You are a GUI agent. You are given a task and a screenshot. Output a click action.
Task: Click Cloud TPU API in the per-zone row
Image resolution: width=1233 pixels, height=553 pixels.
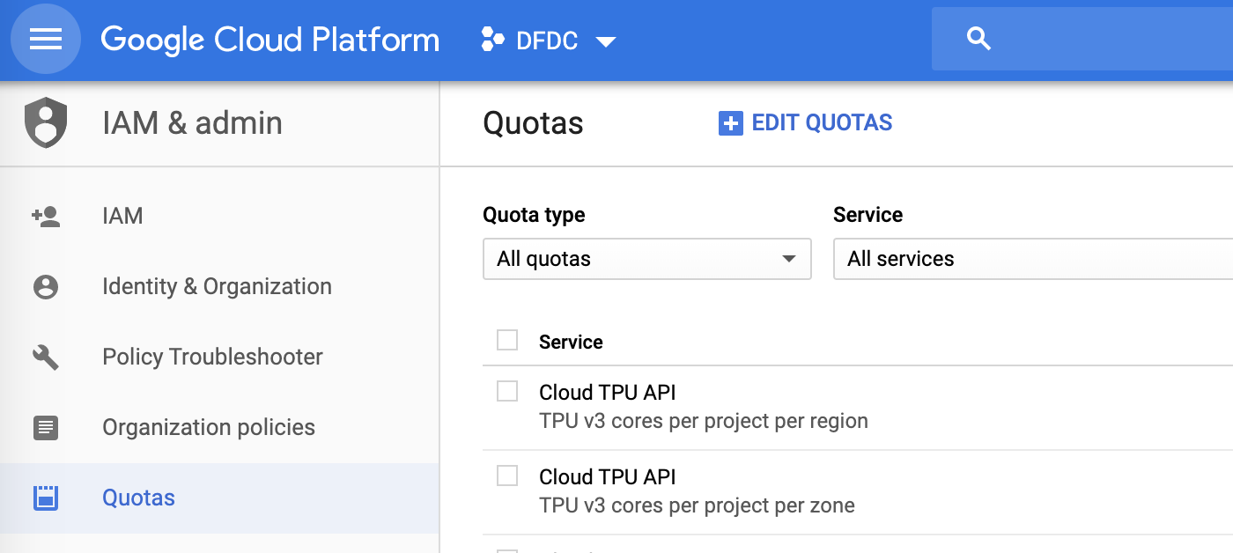(x=608, y=476)
